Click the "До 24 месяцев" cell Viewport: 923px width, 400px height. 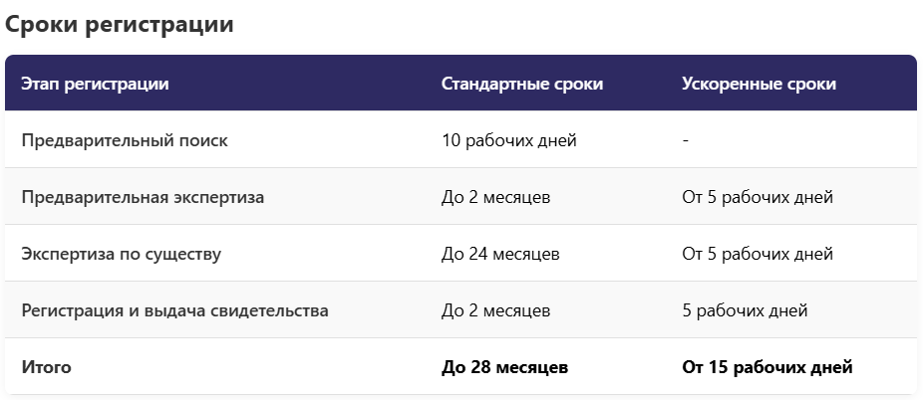point(500,254)
